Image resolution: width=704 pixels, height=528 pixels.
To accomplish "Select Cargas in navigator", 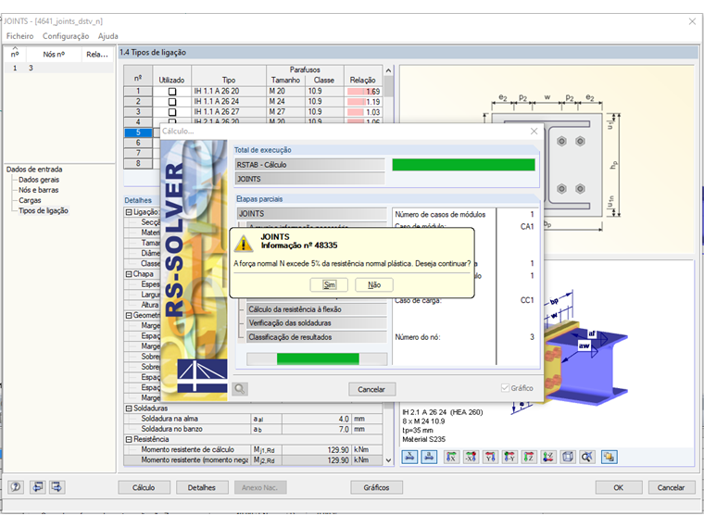I will click(x=30, y=200).
